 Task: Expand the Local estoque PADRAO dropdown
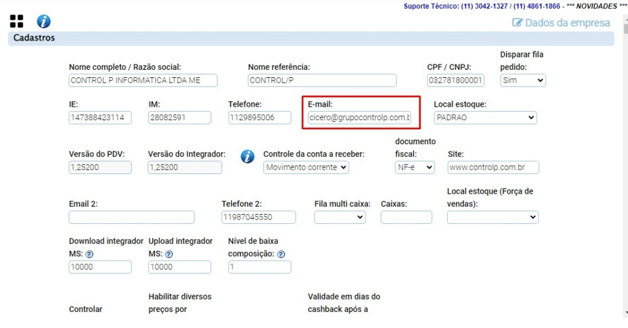(485, 117)
